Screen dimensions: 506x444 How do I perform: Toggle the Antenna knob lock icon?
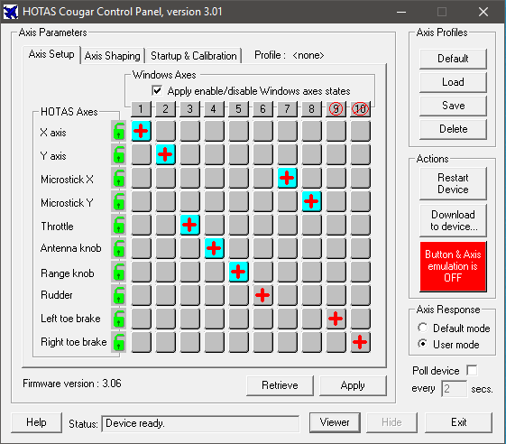tap(118, 248)
